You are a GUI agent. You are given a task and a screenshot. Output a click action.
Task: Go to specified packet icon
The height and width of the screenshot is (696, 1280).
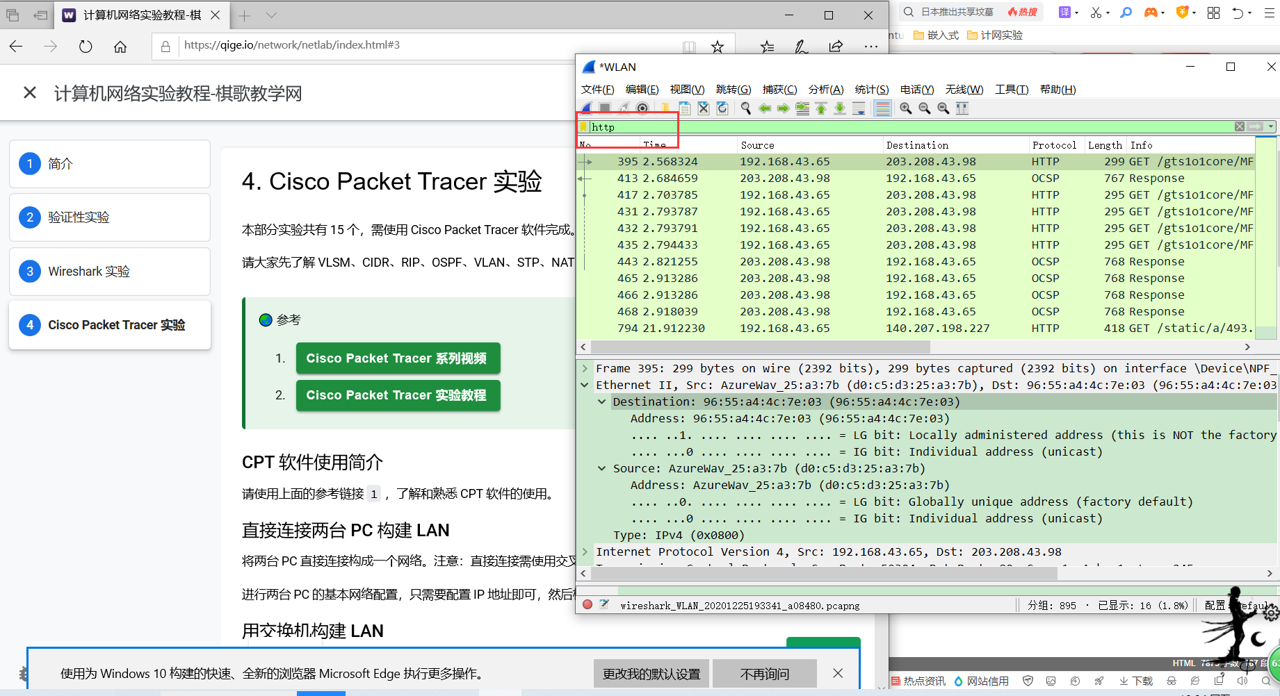click(x=802, y=108)
